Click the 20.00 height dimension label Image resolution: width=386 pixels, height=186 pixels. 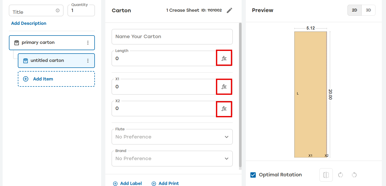click(x=330, y=94)
